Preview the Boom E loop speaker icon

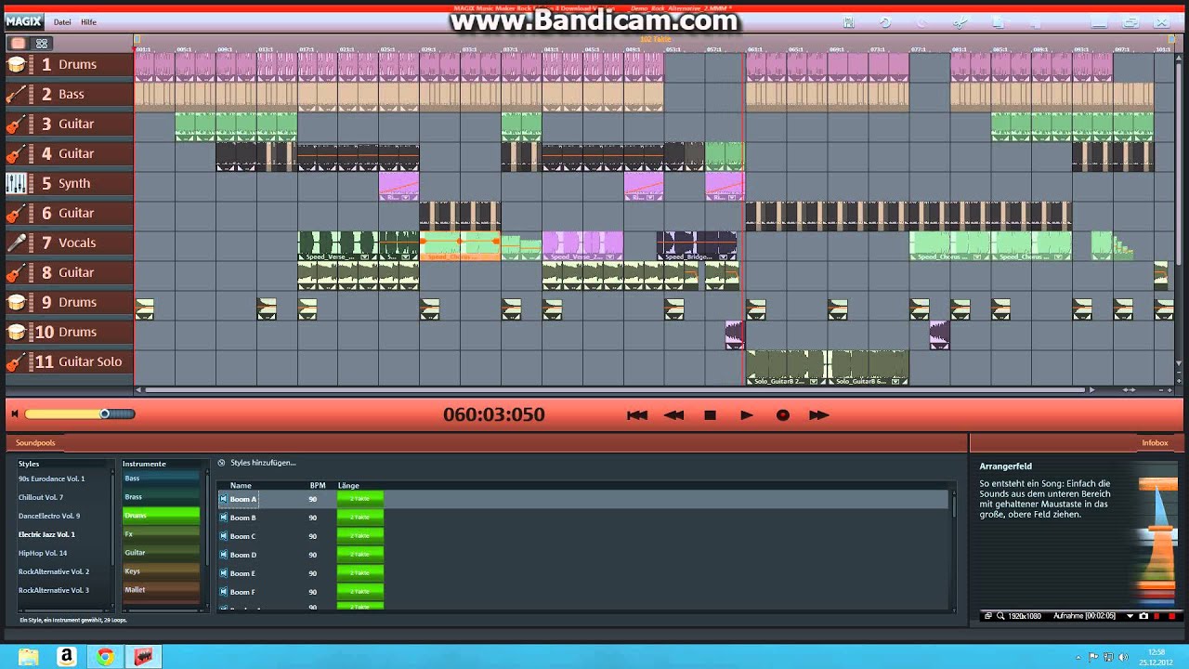[x=224, y=573]
